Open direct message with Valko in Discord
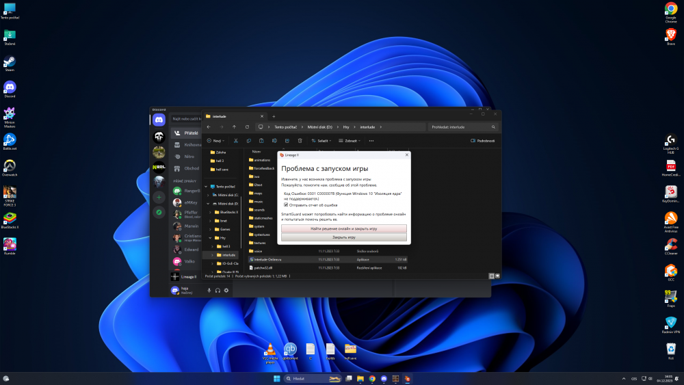This screenshot has height=385, width=684. tap(186, 261)
